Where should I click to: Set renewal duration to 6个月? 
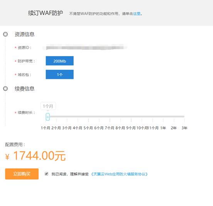coord(99,128)
